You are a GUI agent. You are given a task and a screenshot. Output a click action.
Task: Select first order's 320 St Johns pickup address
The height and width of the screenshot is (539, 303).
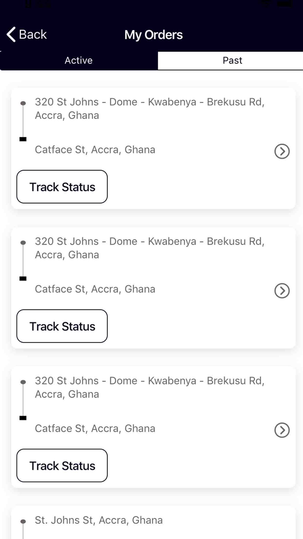[149, 109]
